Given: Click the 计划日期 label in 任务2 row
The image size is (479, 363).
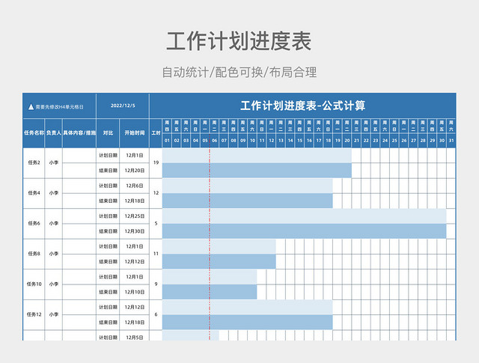Looking at the screenshot, I should click(108, 156).
